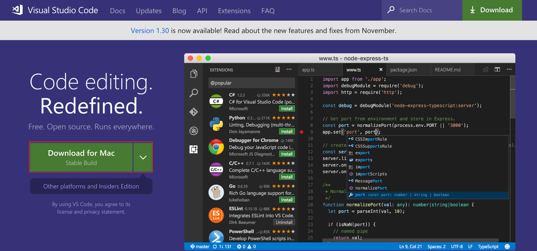Viewport: 537px width, 251px height.
Task: Click the open changes icon in editor toolbar
Action: tap(485, 69)
